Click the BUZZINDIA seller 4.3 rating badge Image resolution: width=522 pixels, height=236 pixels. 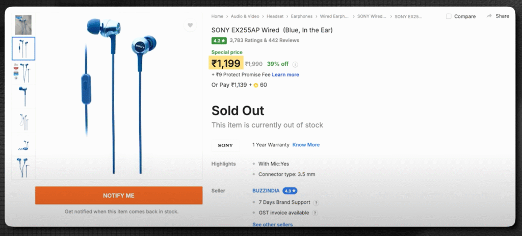(290, 191)
